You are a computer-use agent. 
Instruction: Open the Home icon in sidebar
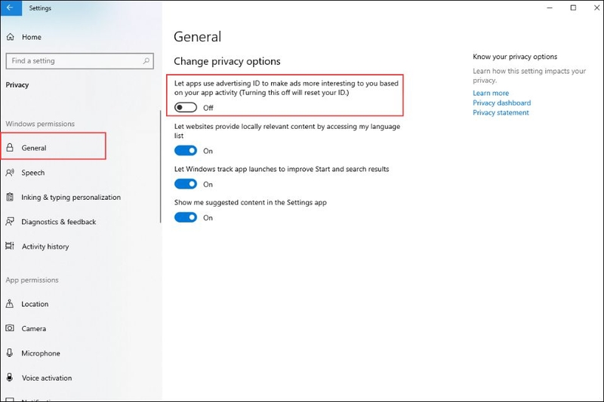coord(11,37)
